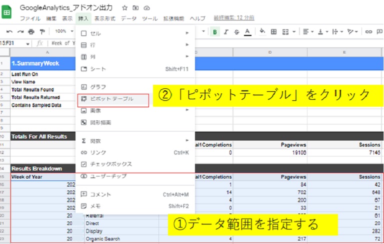Open the 最終編集 12 分前 history link
Screen dimensions: 384x244
click(233, 18)
